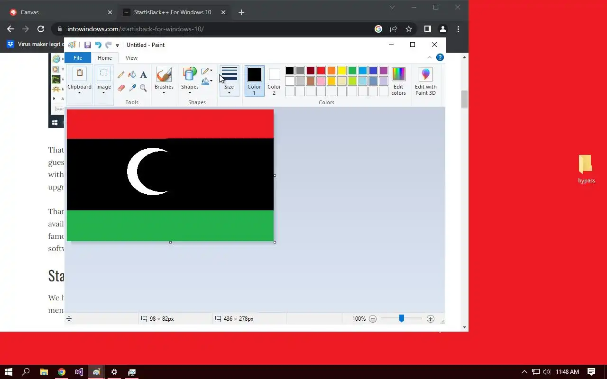Open Paint Help question mark icon
607x379 pixels.
(440, 57)
